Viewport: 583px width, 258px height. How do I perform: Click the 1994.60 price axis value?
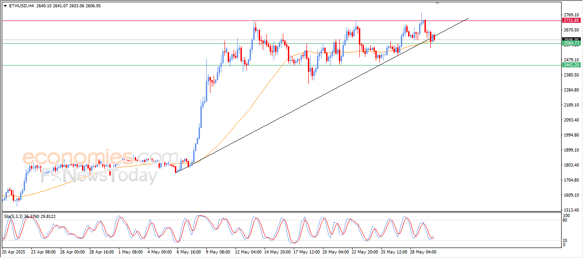[571, 135]
